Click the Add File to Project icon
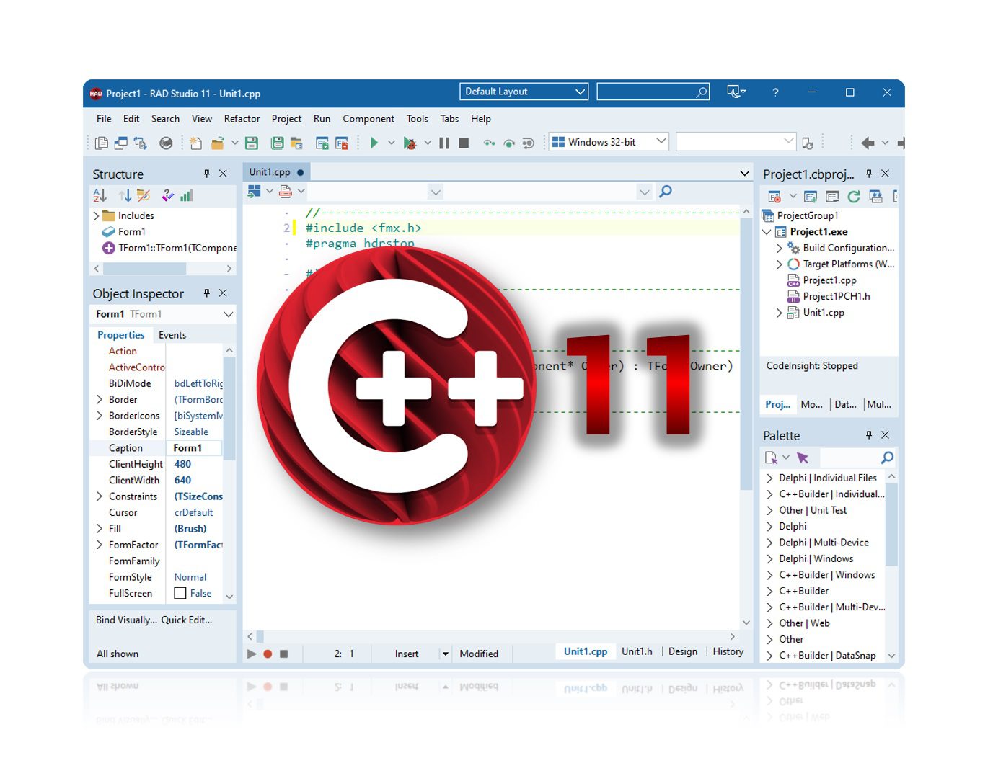 click(x=322, y=143)
